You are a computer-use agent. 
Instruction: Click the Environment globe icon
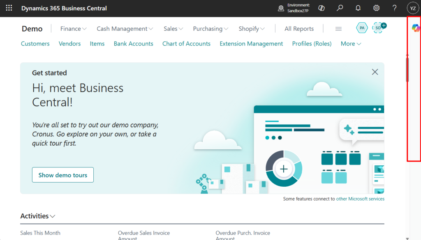coord(281,8)
